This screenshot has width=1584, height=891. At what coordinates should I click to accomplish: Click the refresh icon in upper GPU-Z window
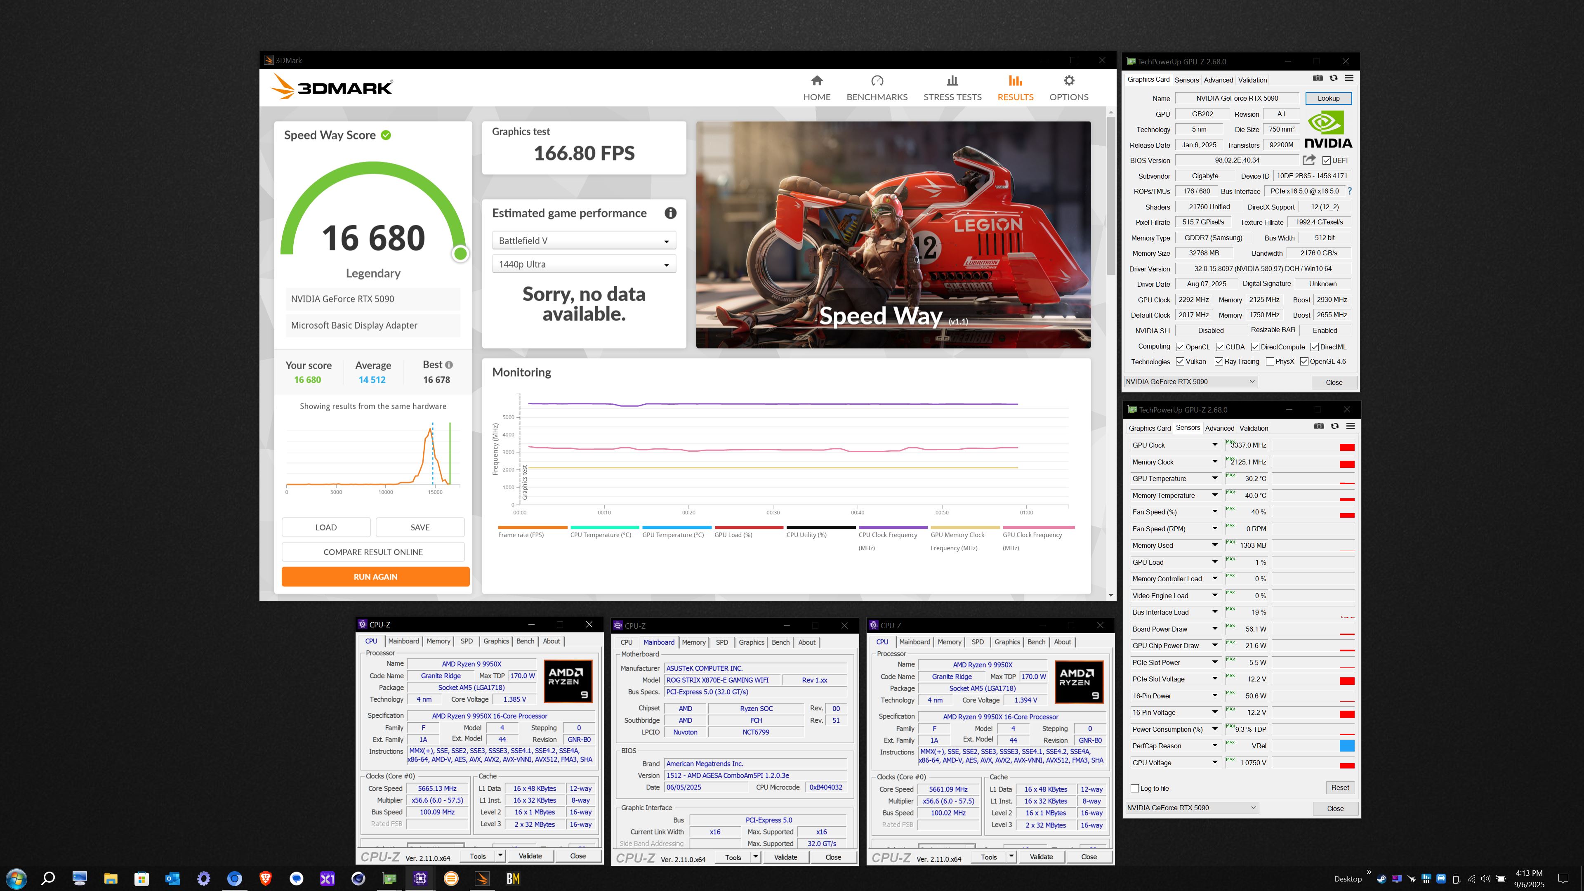pos(1333,78)
